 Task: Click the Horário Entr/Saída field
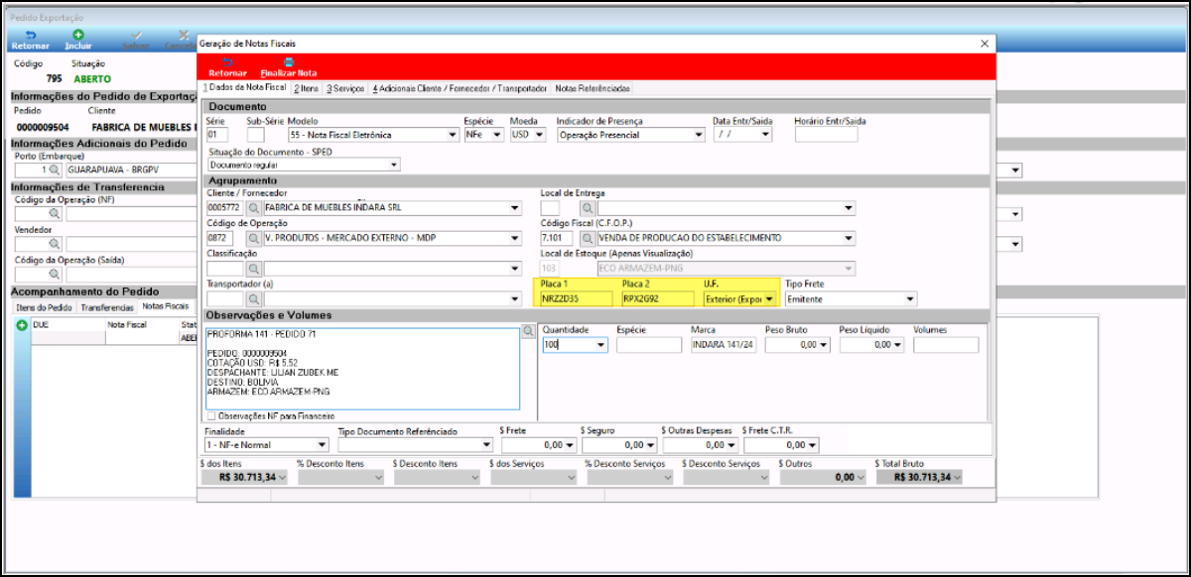click(x=826, y=135)
